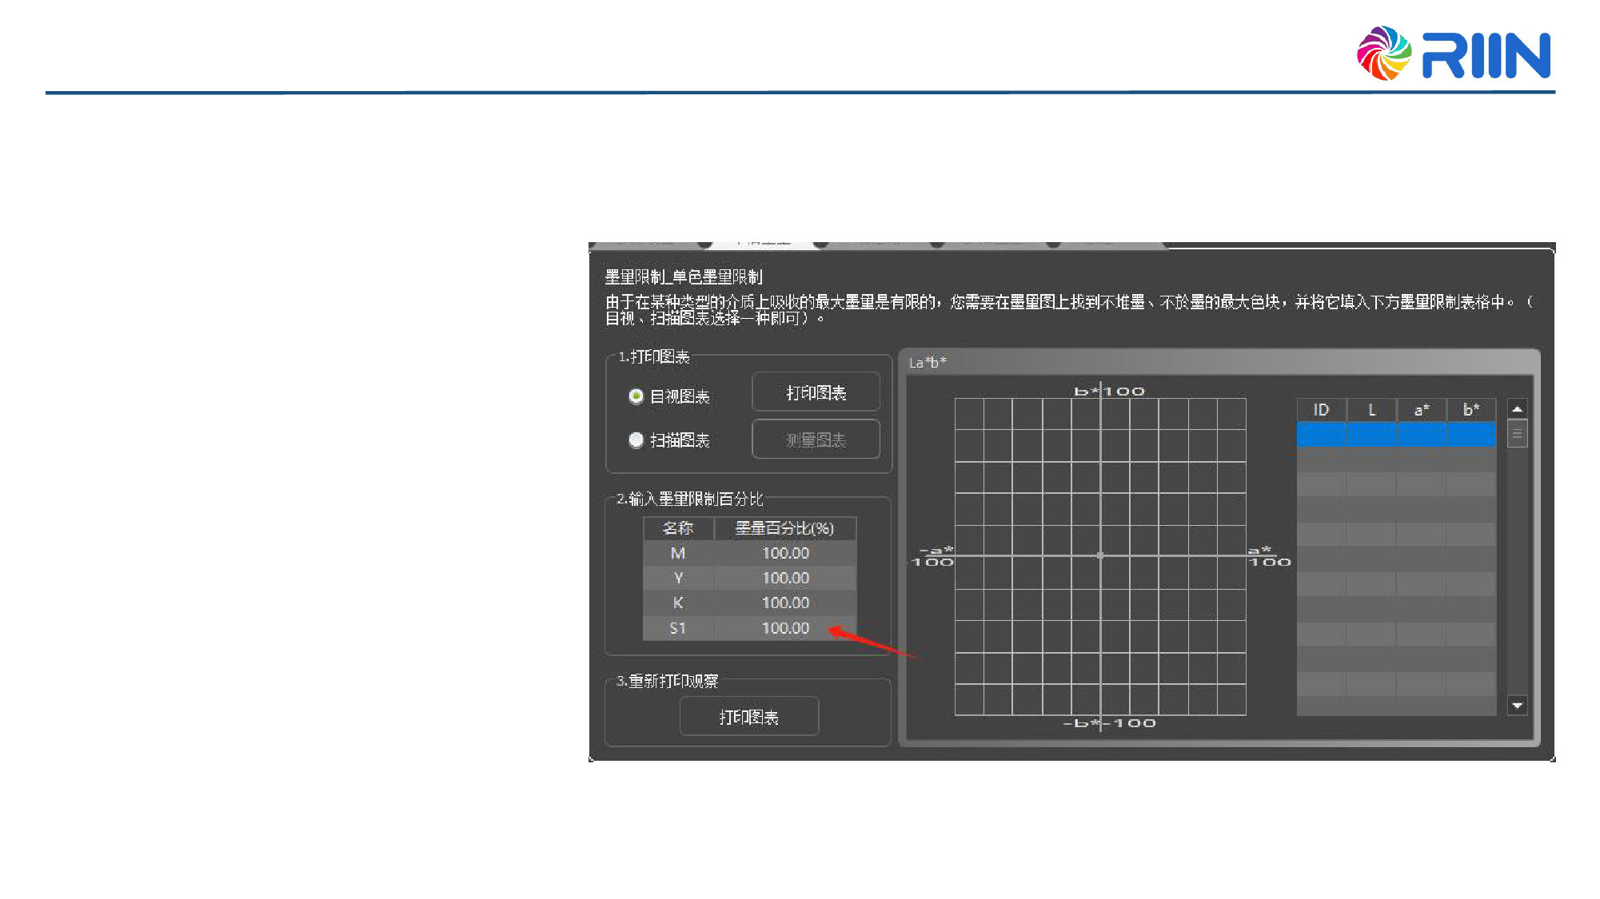Click the Y ink percentage value
This screenshot has width=1600, height=899.
click(x=784, y=578)
